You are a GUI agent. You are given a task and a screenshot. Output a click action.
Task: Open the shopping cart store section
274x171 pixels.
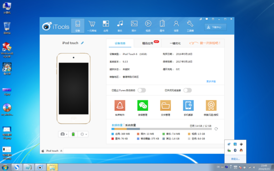(92, 26)
